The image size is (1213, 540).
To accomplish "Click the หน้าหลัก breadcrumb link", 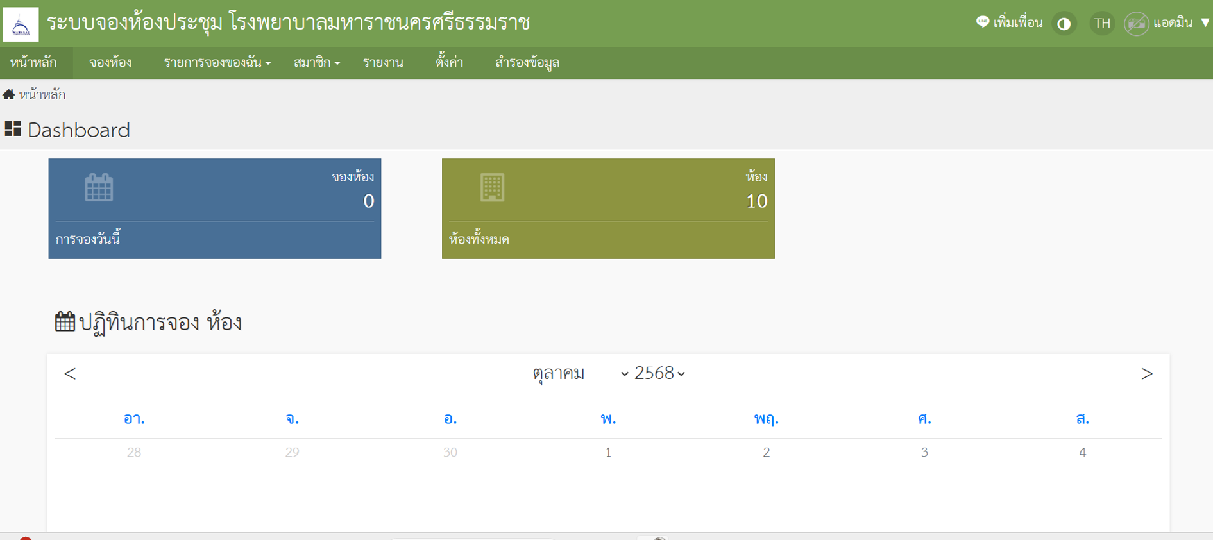I will tap(42, 95).
